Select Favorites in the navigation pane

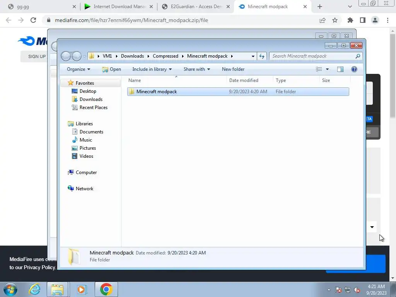[85, 83]
